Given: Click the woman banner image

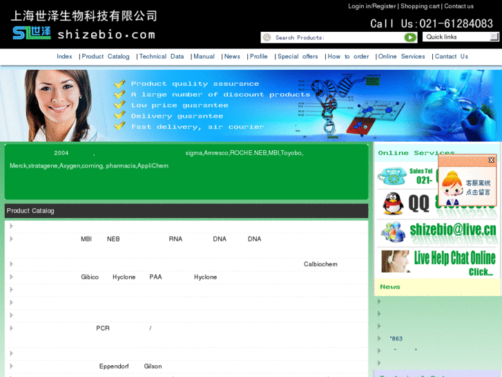Looking at the screenshot, I should (59, 106).
